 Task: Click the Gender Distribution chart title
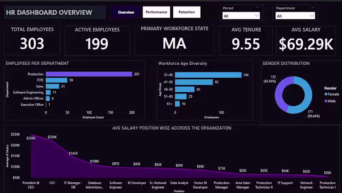pyautogui.click(x=286, y=63)
